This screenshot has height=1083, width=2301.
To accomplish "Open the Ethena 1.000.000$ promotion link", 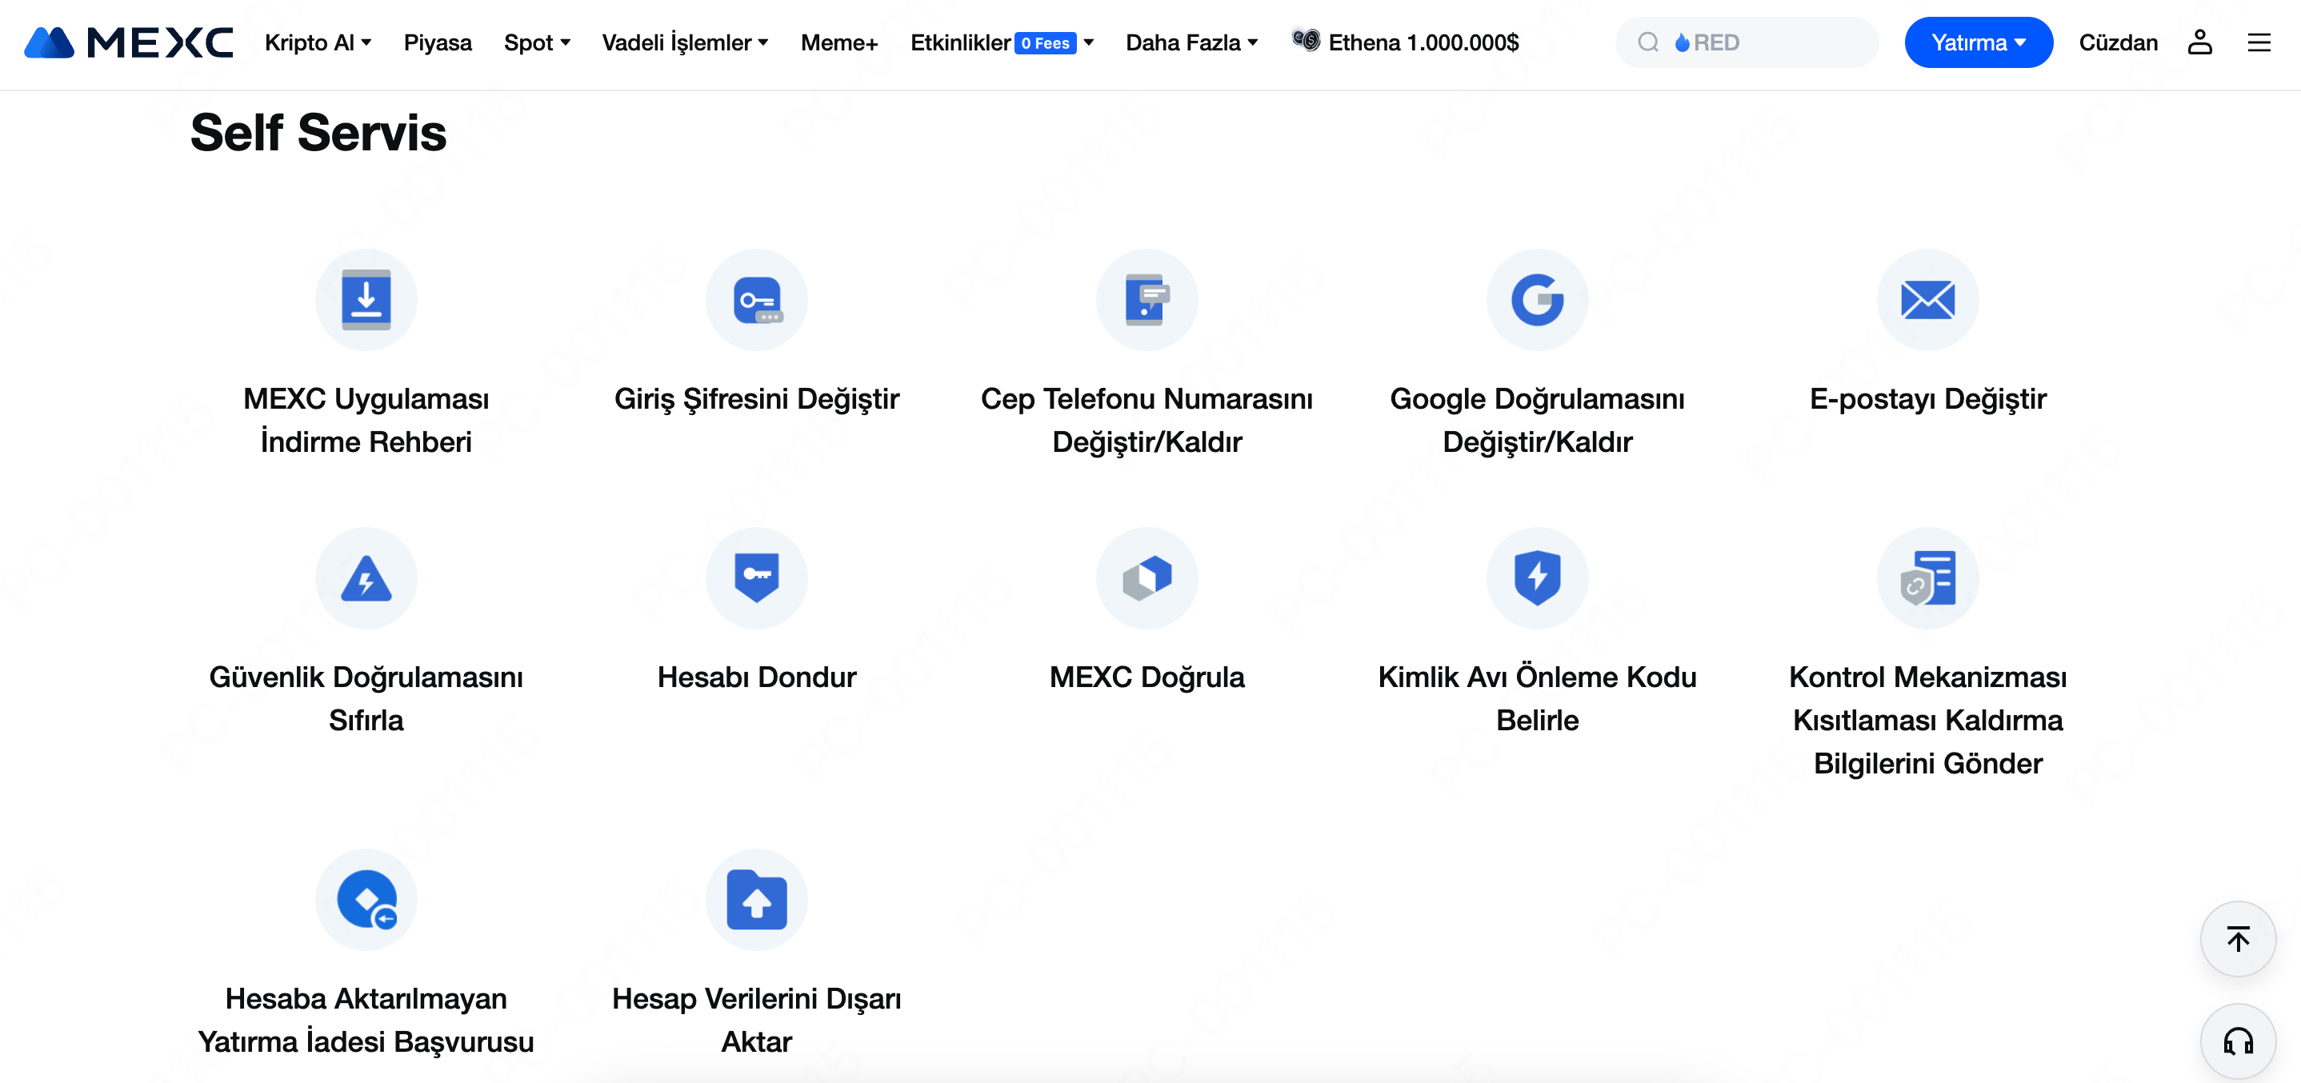I will 1423,42.
